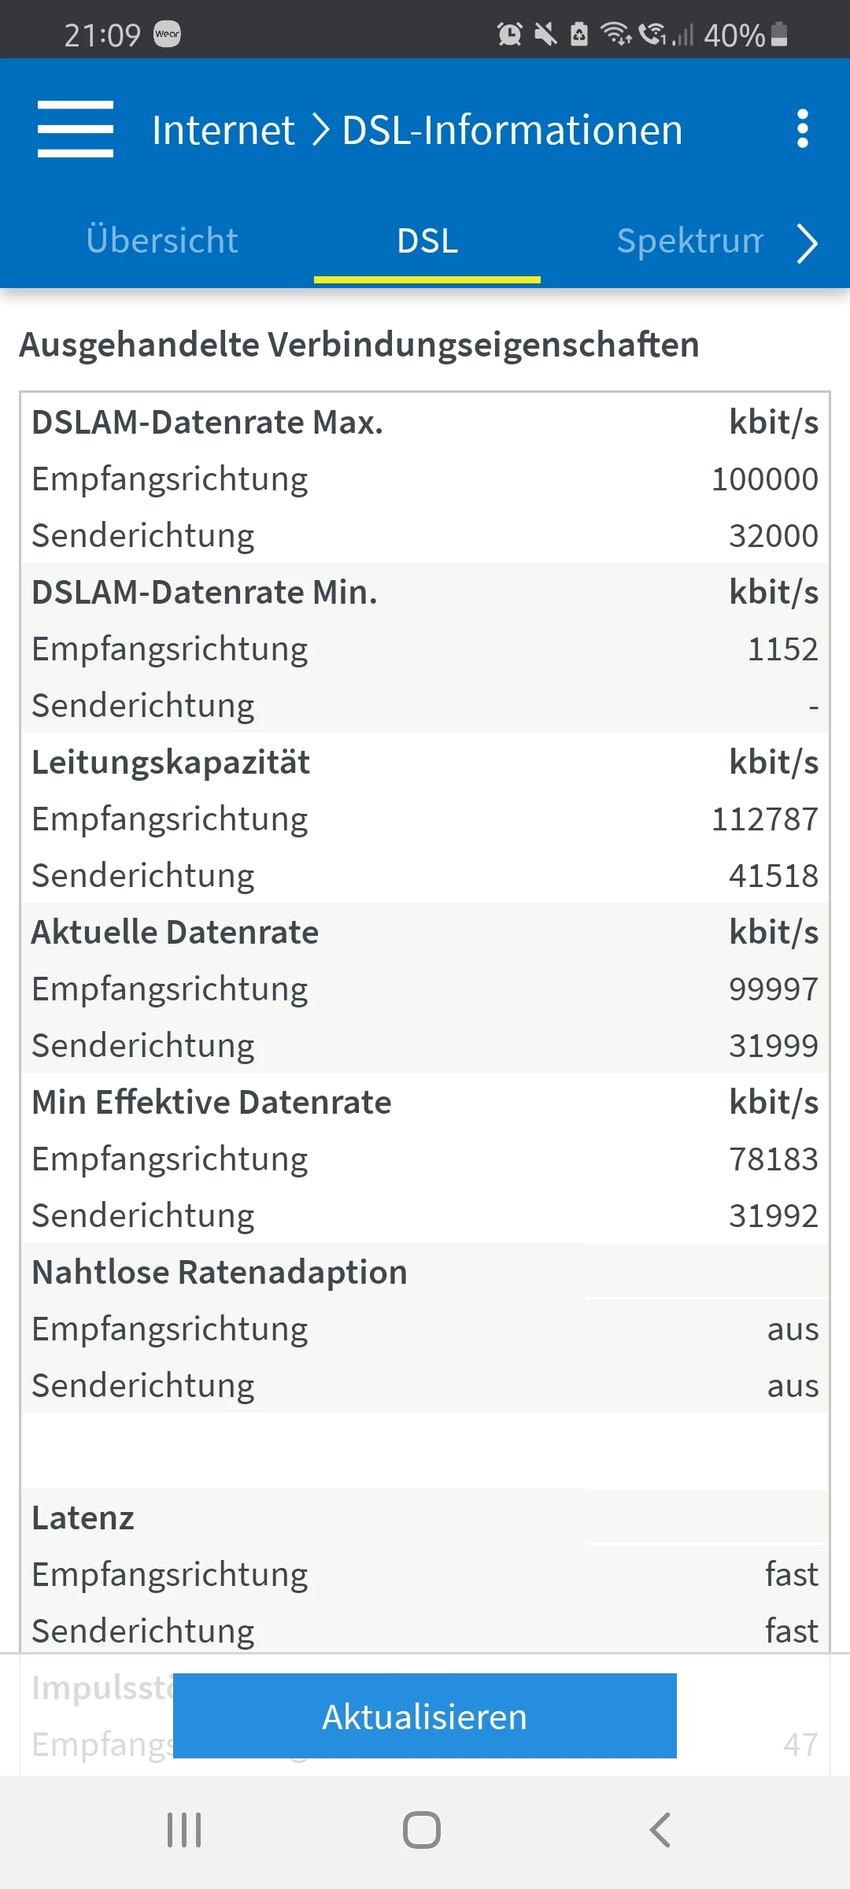Tap the Wear icon in status bar
This screenshot has width=850, height=1889.
click(167, 34)
